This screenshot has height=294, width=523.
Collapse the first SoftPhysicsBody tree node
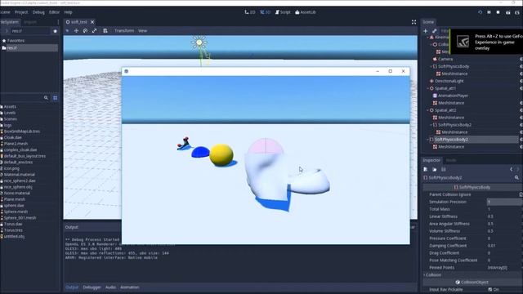[431, 66]
